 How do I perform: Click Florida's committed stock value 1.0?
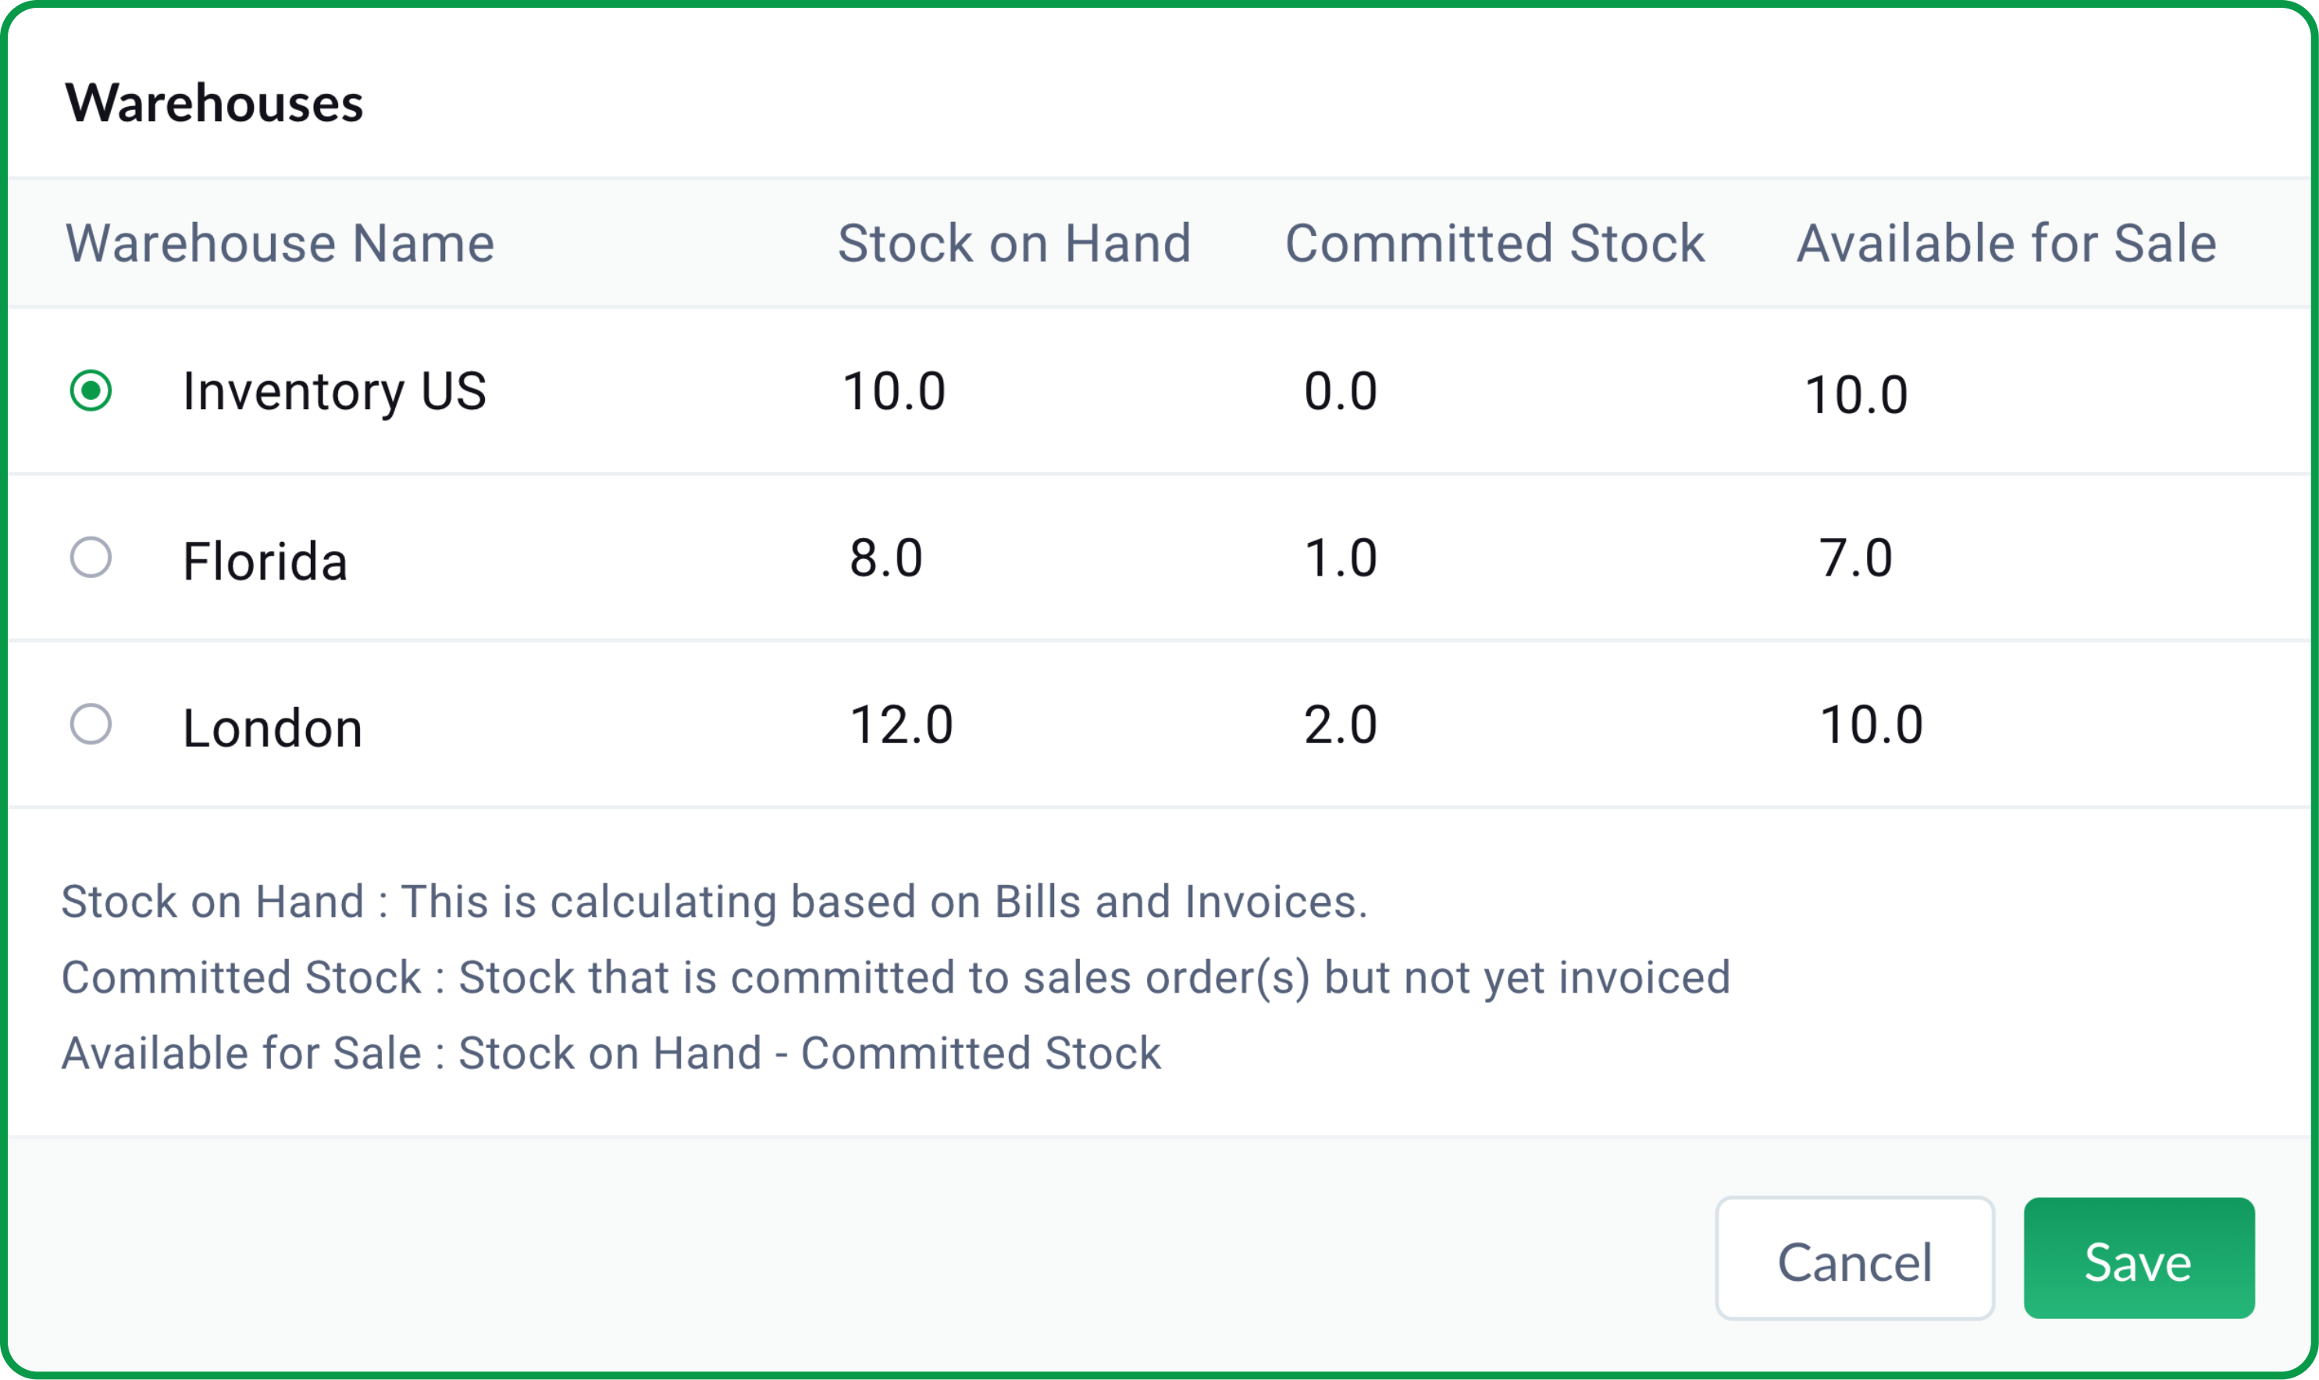pos(1338,559)
